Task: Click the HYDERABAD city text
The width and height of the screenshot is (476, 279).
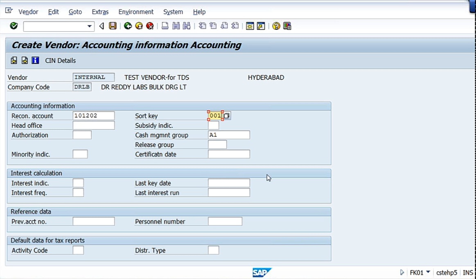Action: point(266,77)
